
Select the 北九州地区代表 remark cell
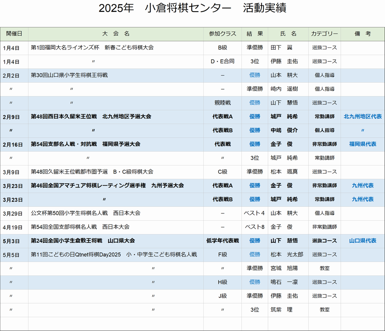[x=362, y=117]
